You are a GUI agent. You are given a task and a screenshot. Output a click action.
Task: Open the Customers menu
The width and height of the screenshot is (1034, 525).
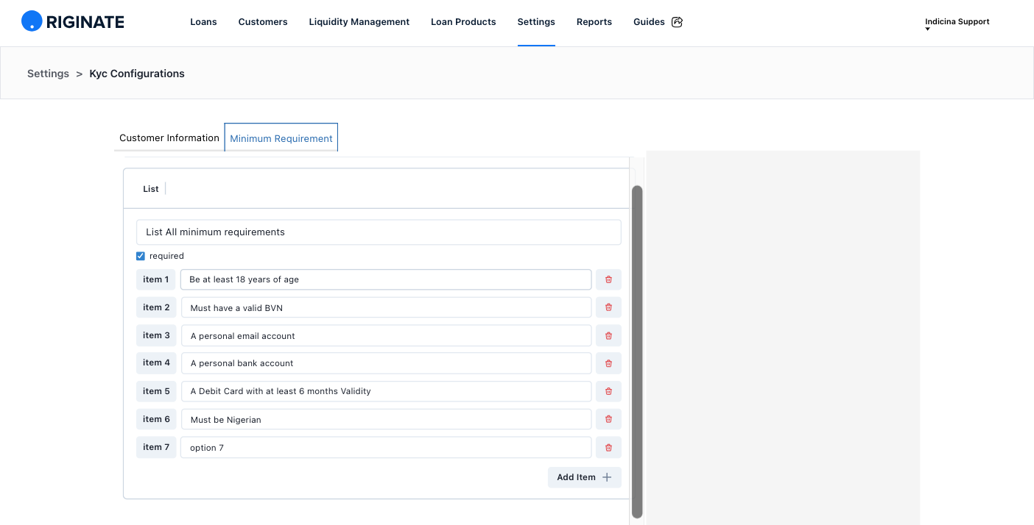(x=263, y=22)
